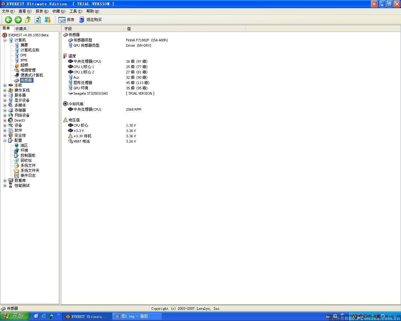
Task: Click the 值 column header
Action: (185, 29)
